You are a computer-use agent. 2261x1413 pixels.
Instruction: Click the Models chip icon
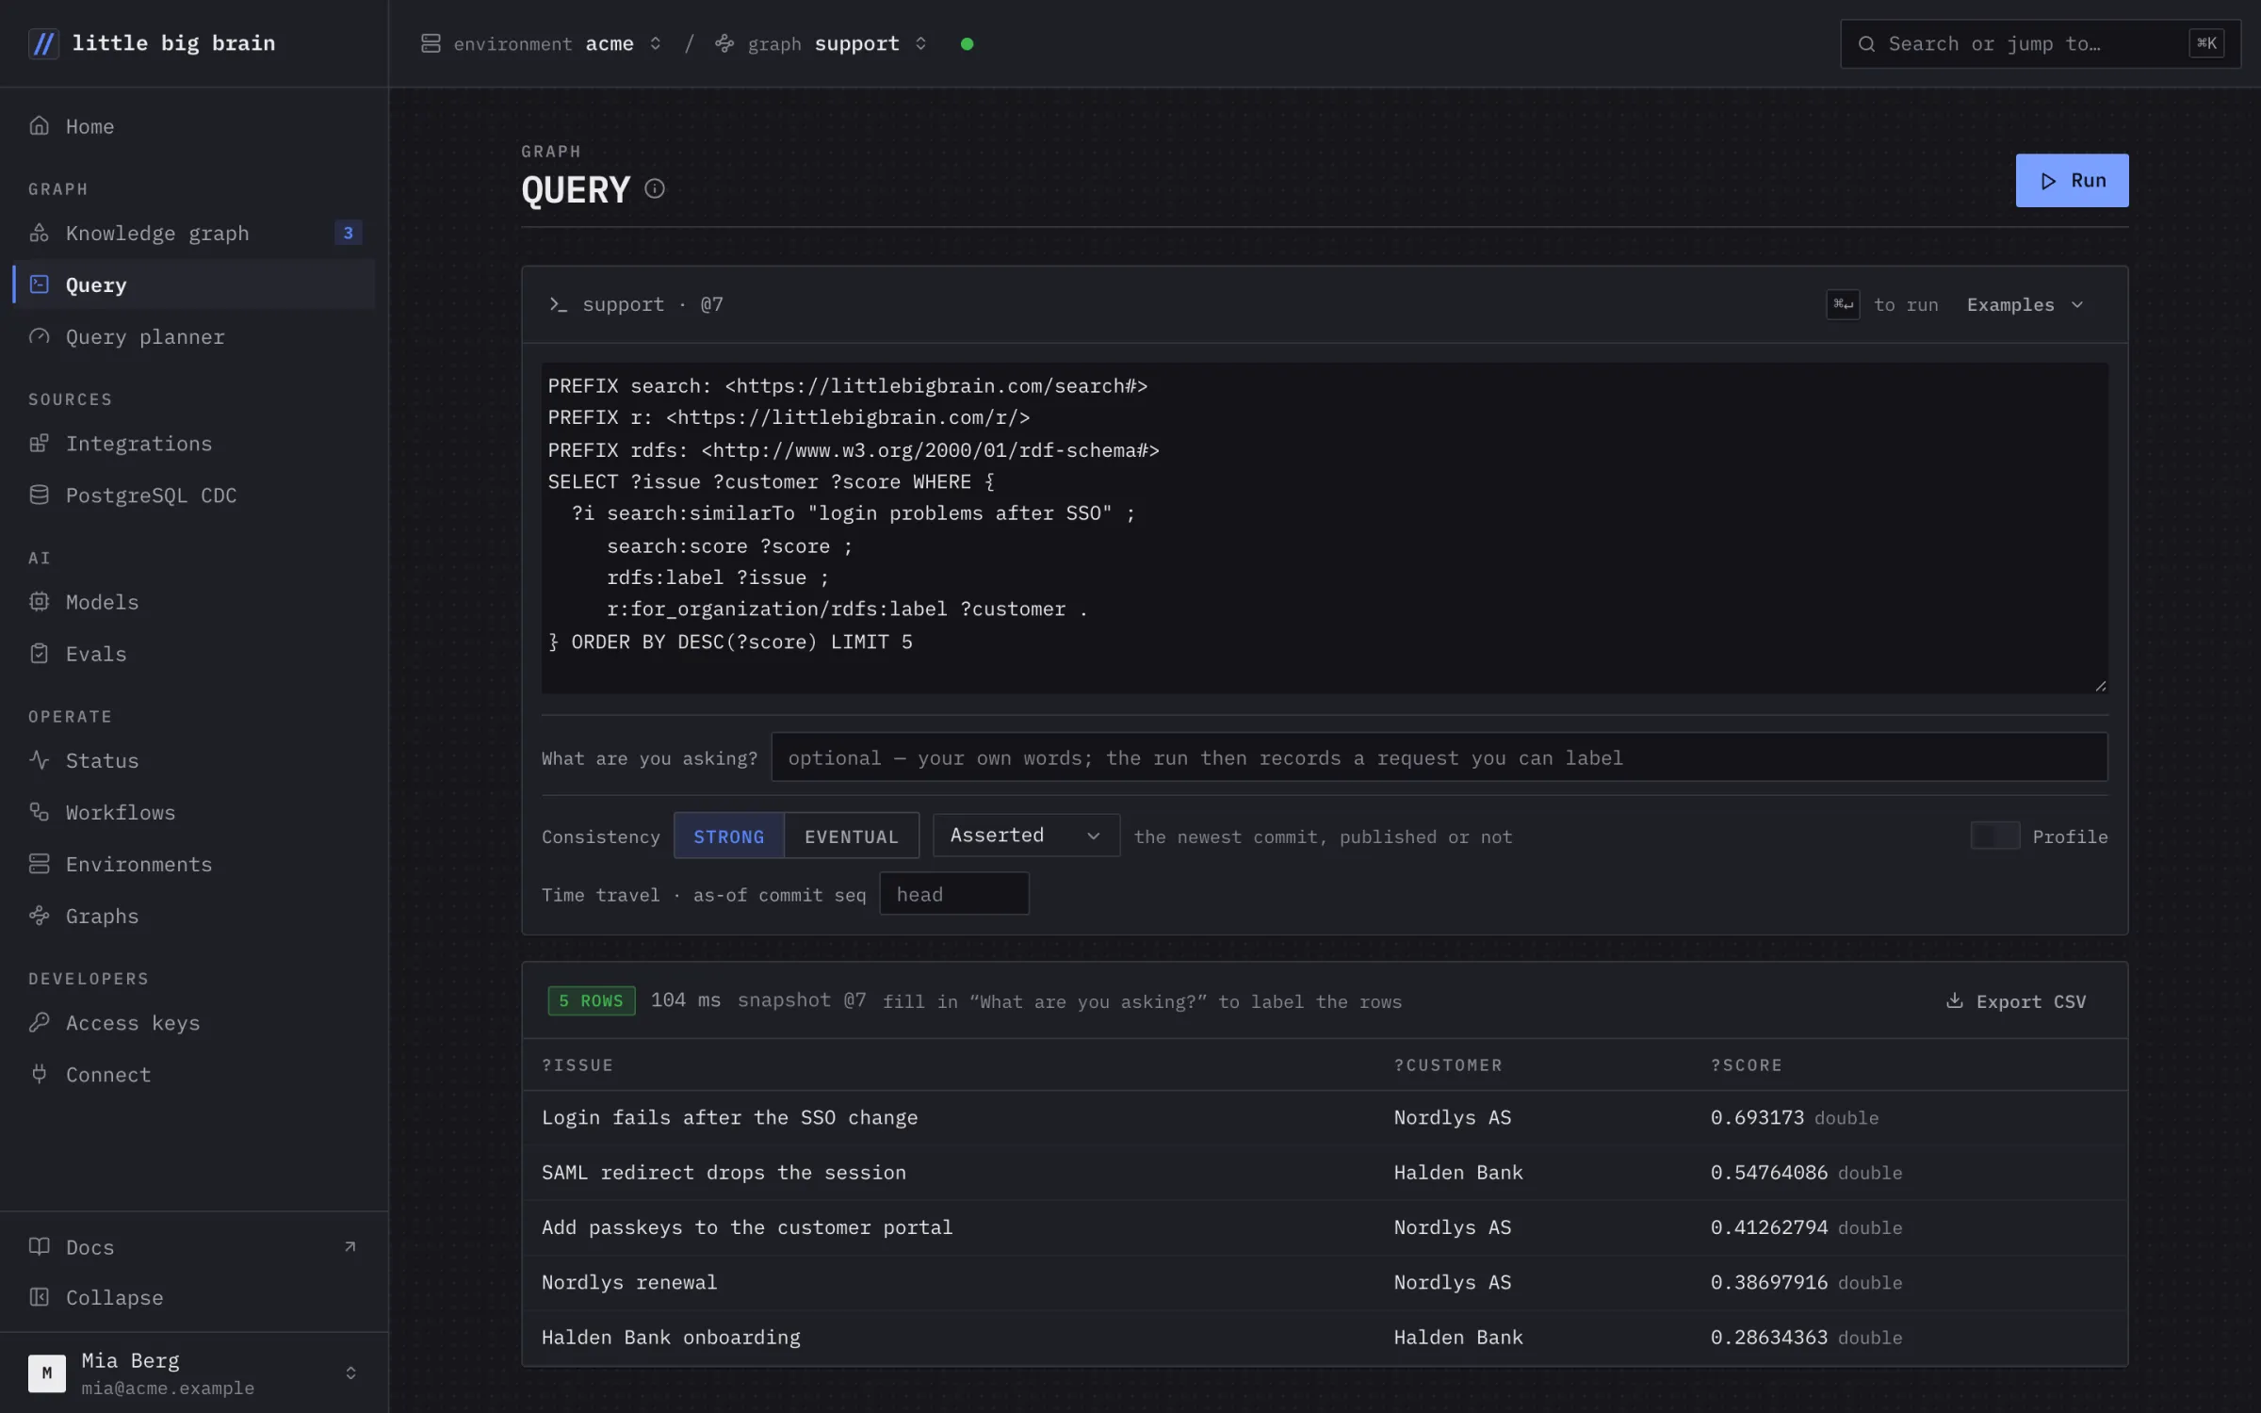(x=39, y=601)
